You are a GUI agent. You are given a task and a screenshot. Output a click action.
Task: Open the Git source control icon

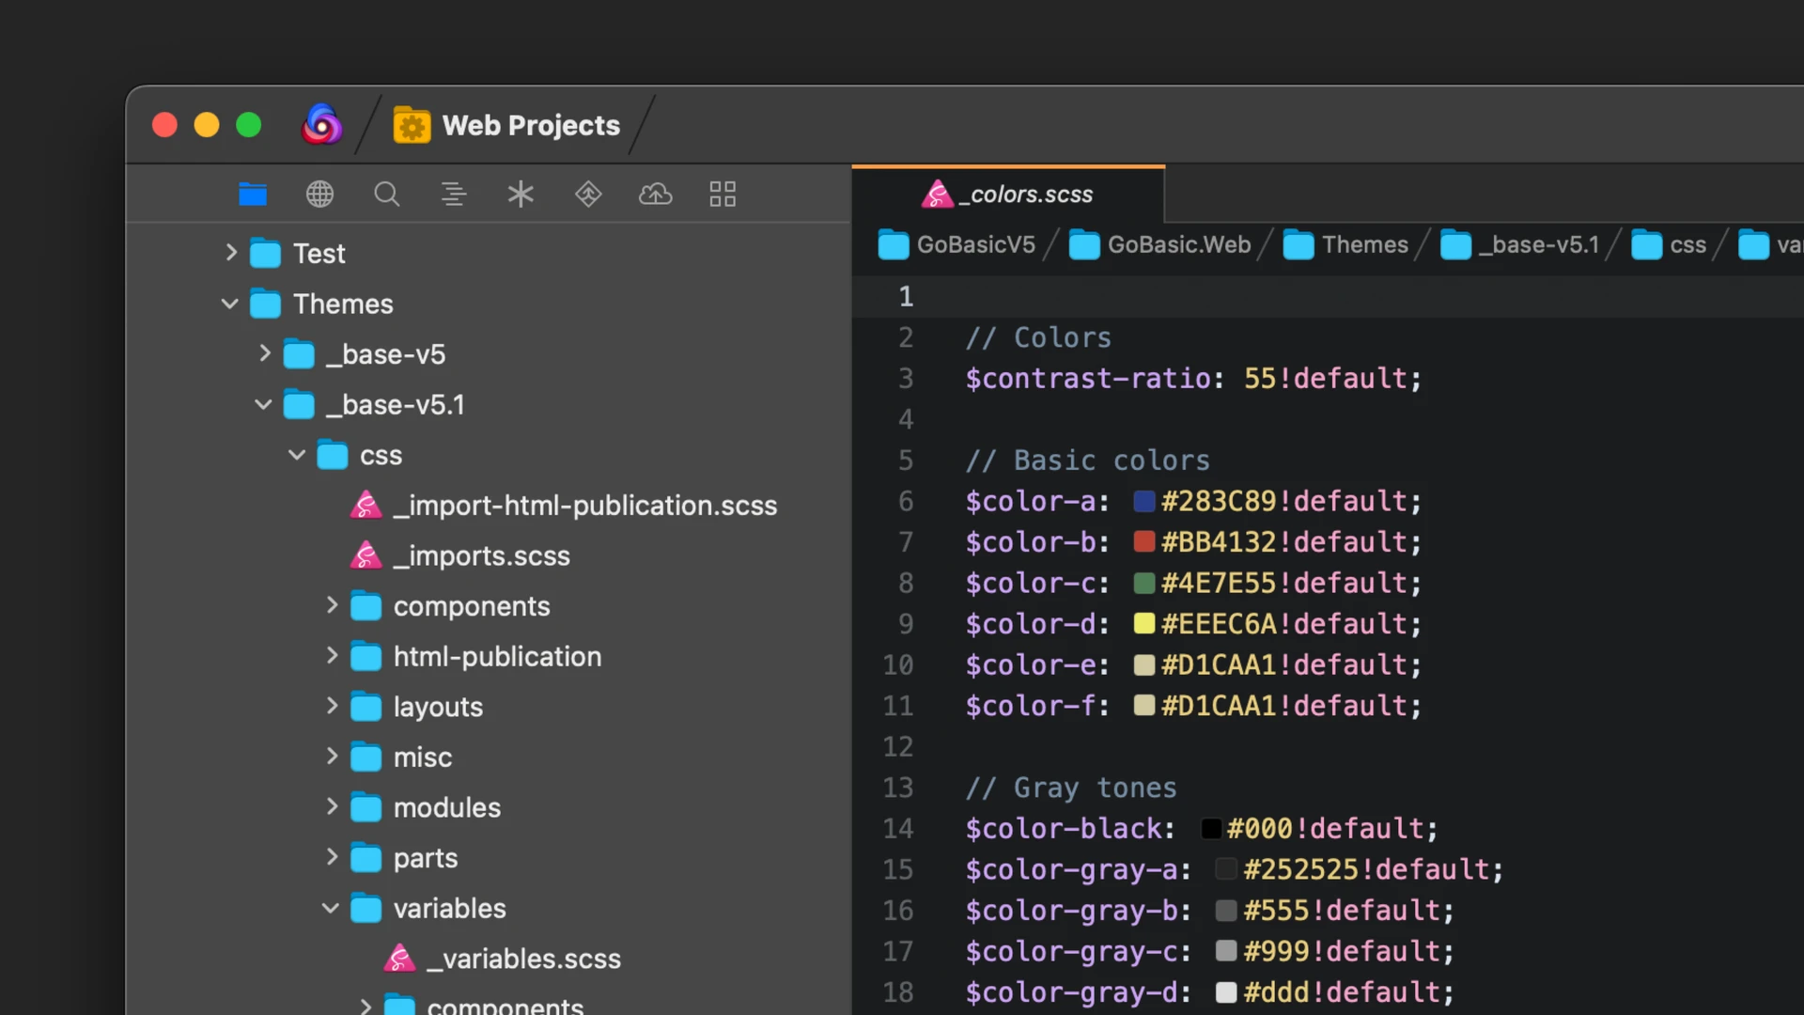click(588, 195)
